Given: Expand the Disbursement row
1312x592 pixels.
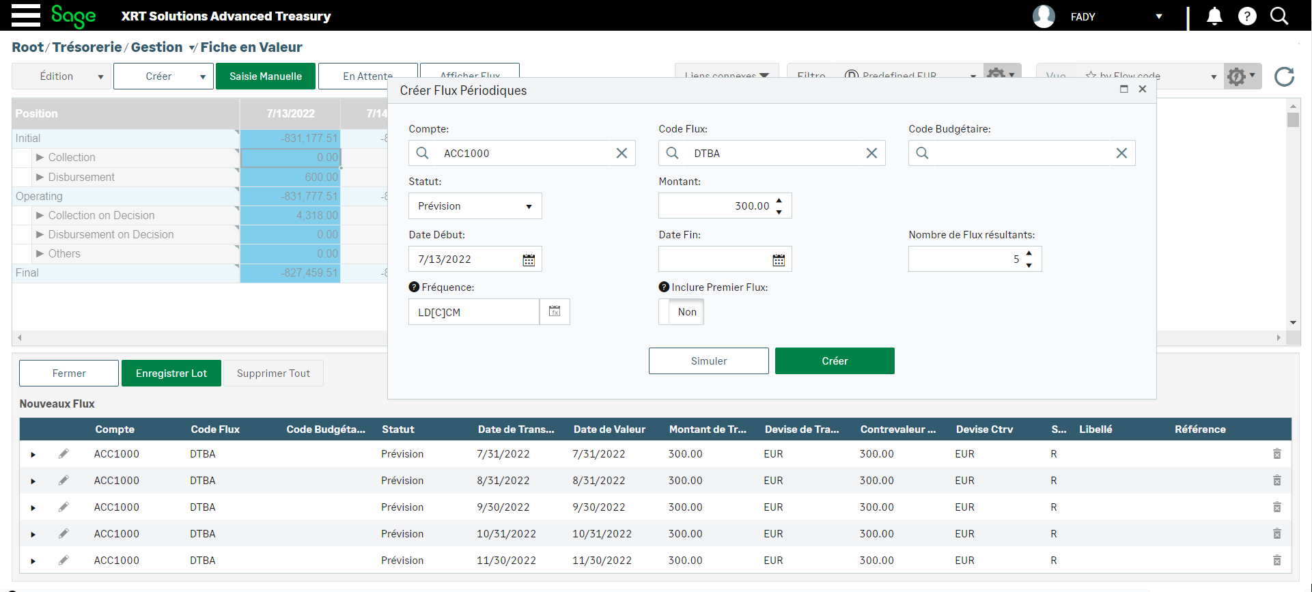Looking at the screenshot, I should pyautogui.click(x=40, y=177).
